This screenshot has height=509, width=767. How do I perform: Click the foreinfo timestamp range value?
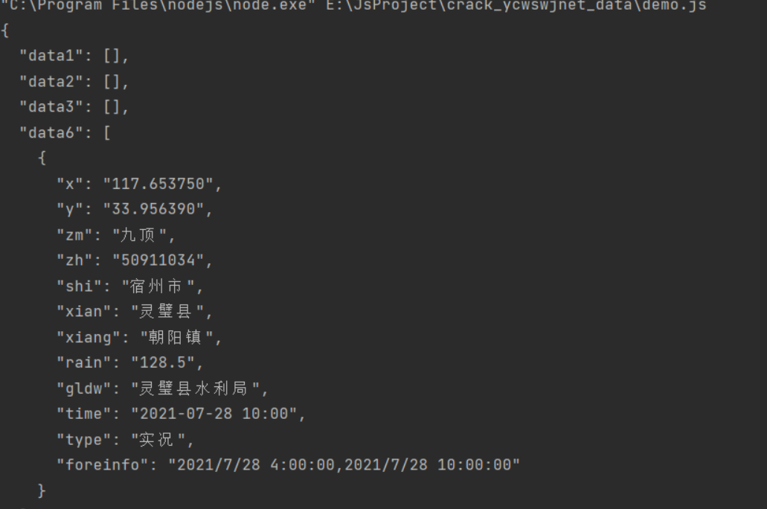[344, 465]
